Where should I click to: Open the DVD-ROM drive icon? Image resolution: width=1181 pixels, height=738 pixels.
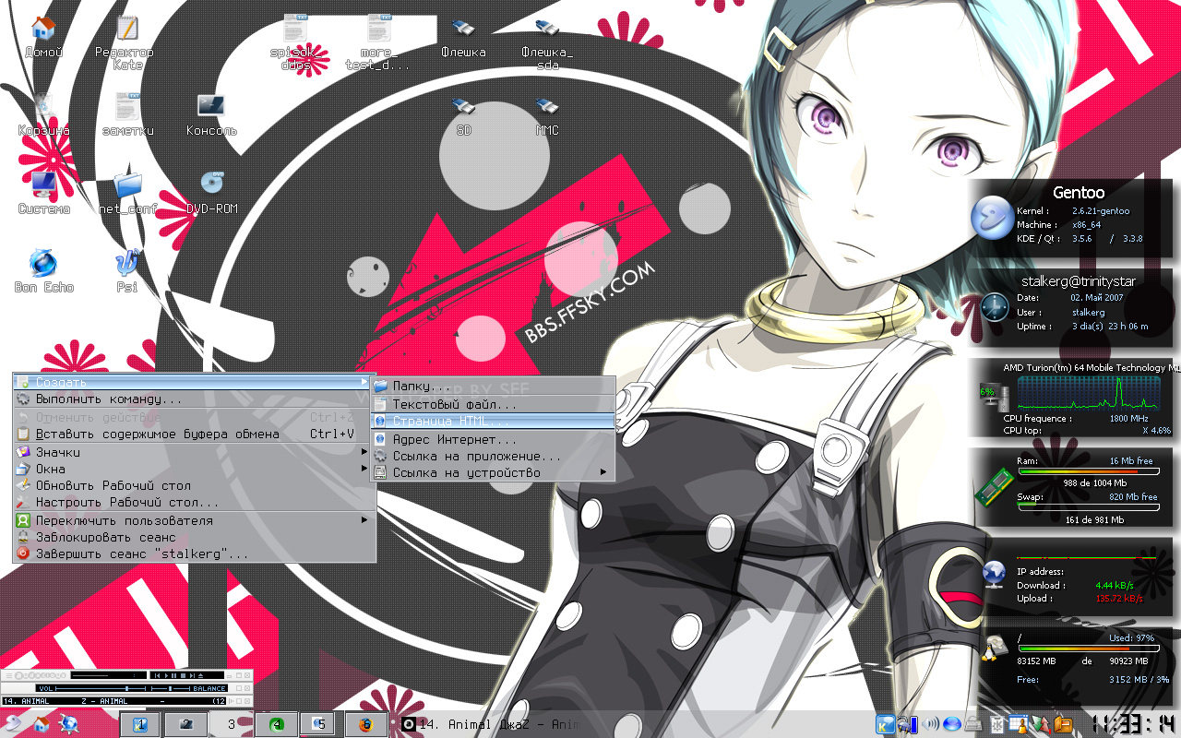coord(212,194)
